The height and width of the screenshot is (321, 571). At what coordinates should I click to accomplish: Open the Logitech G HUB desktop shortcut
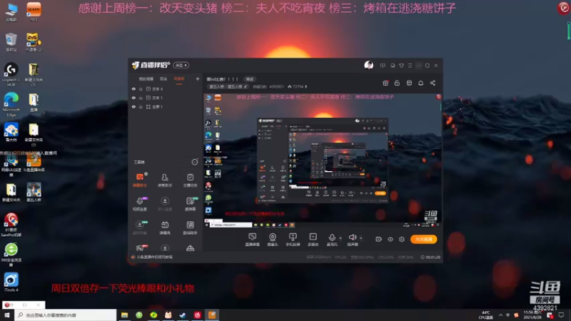pyautogui.click(x=11, y=74)
